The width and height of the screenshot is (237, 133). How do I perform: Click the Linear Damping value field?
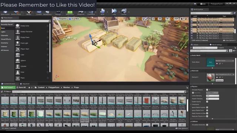coord(213,96)
